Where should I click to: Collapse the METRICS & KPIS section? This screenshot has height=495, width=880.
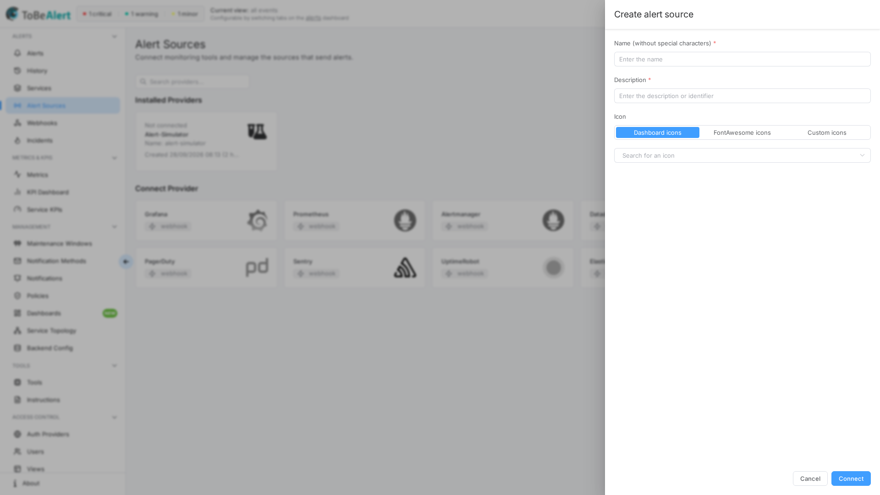[x=115, y=158]
